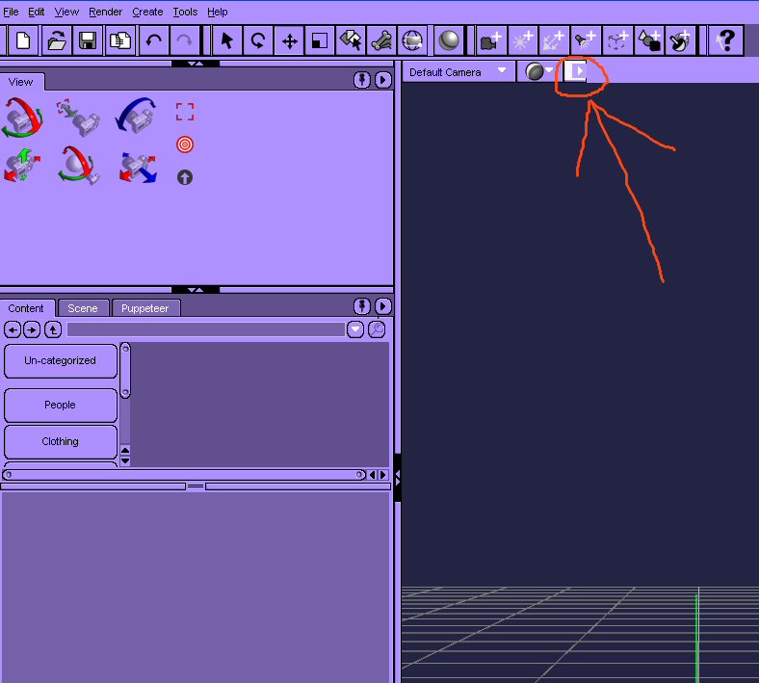
Task: Open the Un-categorized content category
Action: pos(61,360)
